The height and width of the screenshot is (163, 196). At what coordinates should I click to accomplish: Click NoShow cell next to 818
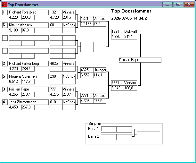[x=69, y=102]
